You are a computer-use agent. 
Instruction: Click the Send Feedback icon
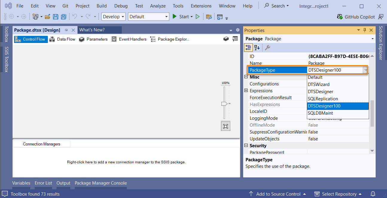381,17
